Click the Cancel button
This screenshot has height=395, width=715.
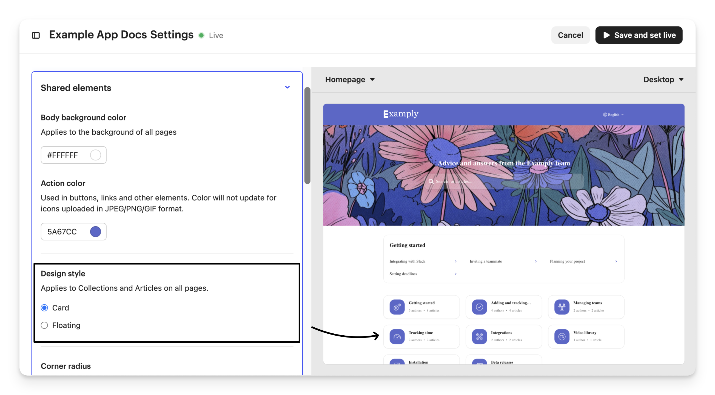coord(570,35)
